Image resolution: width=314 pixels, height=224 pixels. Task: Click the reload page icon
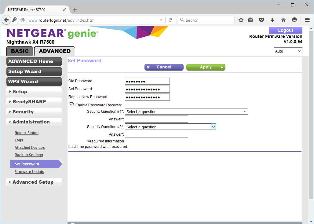point(170,20)
